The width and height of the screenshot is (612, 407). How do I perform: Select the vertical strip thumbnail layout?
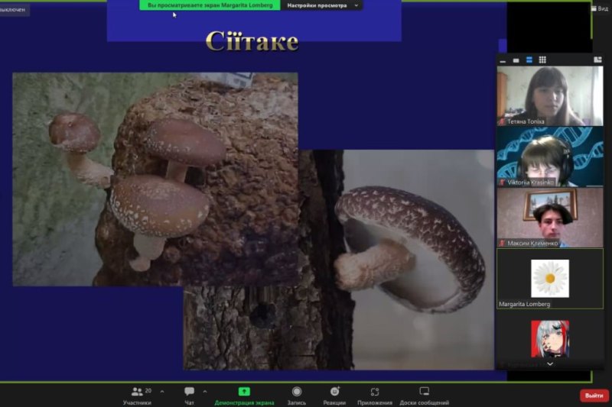coord(529,60)
